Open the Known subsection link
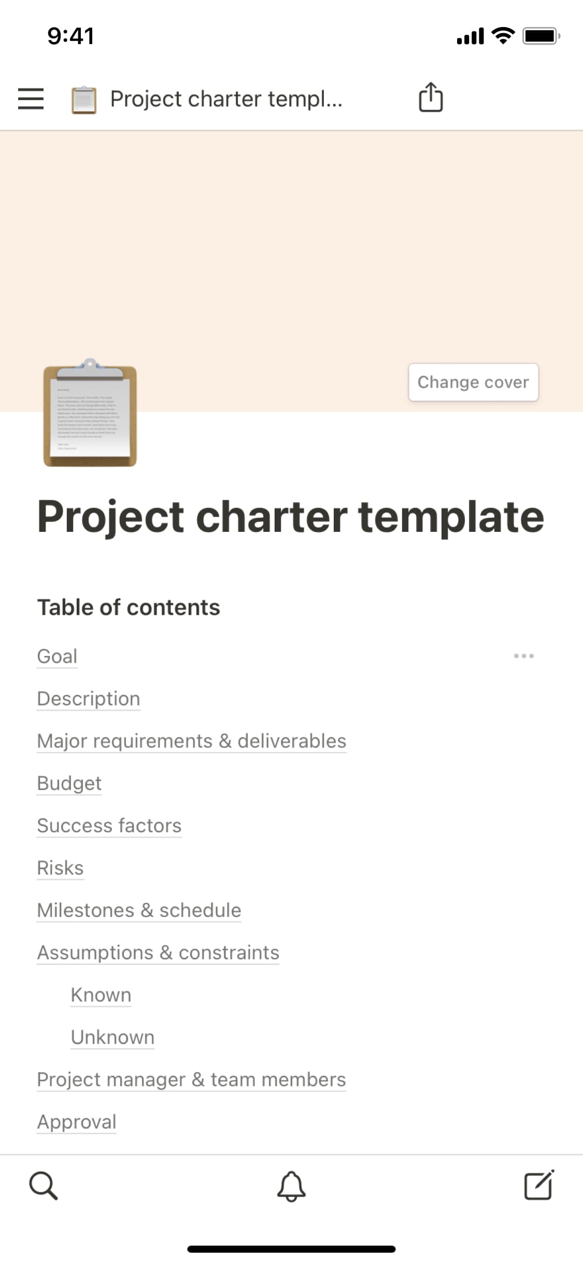Screen dimensions: 583x1264 point(101,995)
